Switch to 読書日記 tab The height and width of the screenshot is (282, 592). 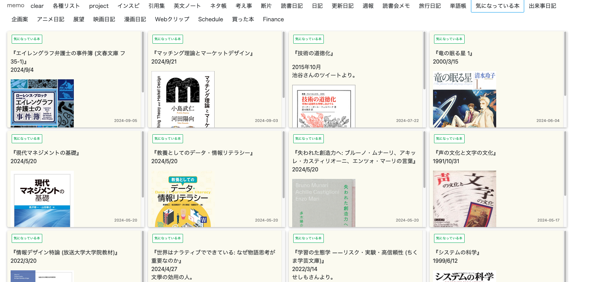292,6
